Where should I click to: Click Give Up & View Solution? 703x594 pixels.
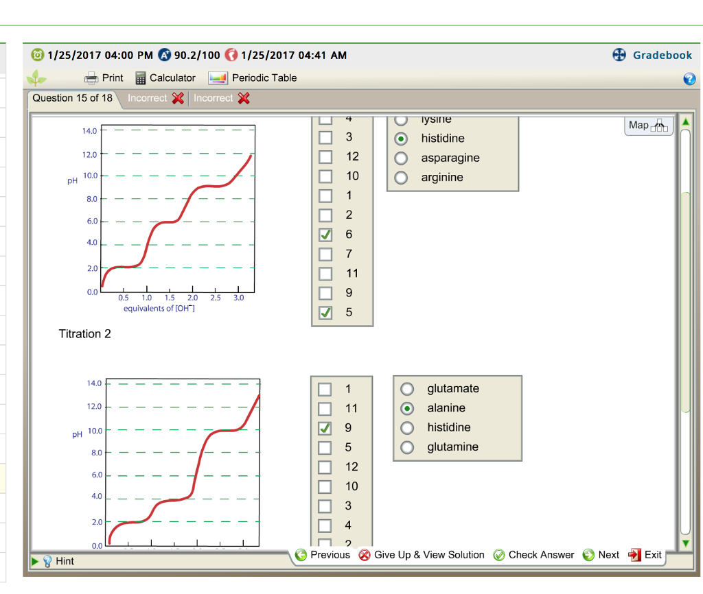[422, 555]
